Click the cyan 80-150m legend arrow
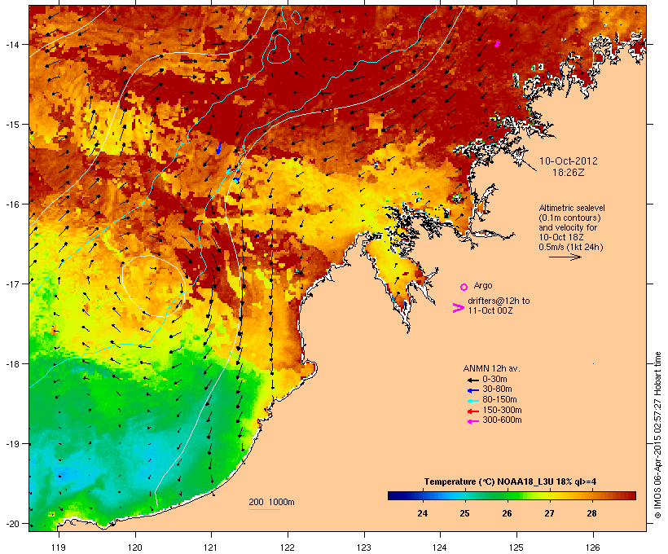This screenshot has height=554, width=668. tap(472, 401)
